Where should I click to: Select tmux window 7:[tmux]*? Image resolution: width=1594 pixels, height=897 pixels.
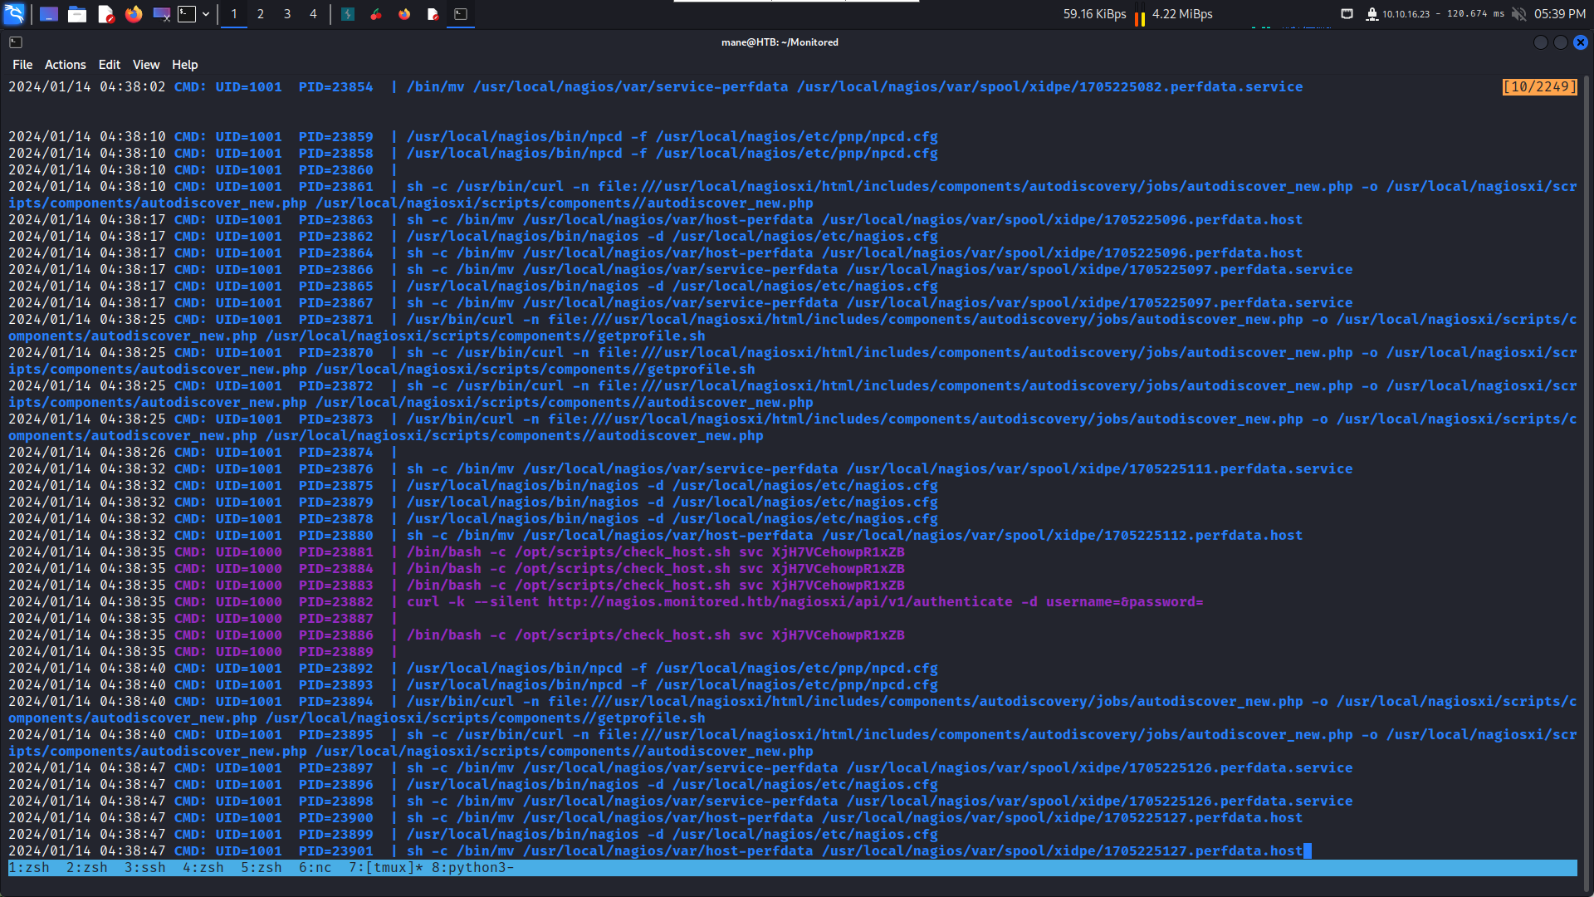pyautogui.click(x=386, y=868)
